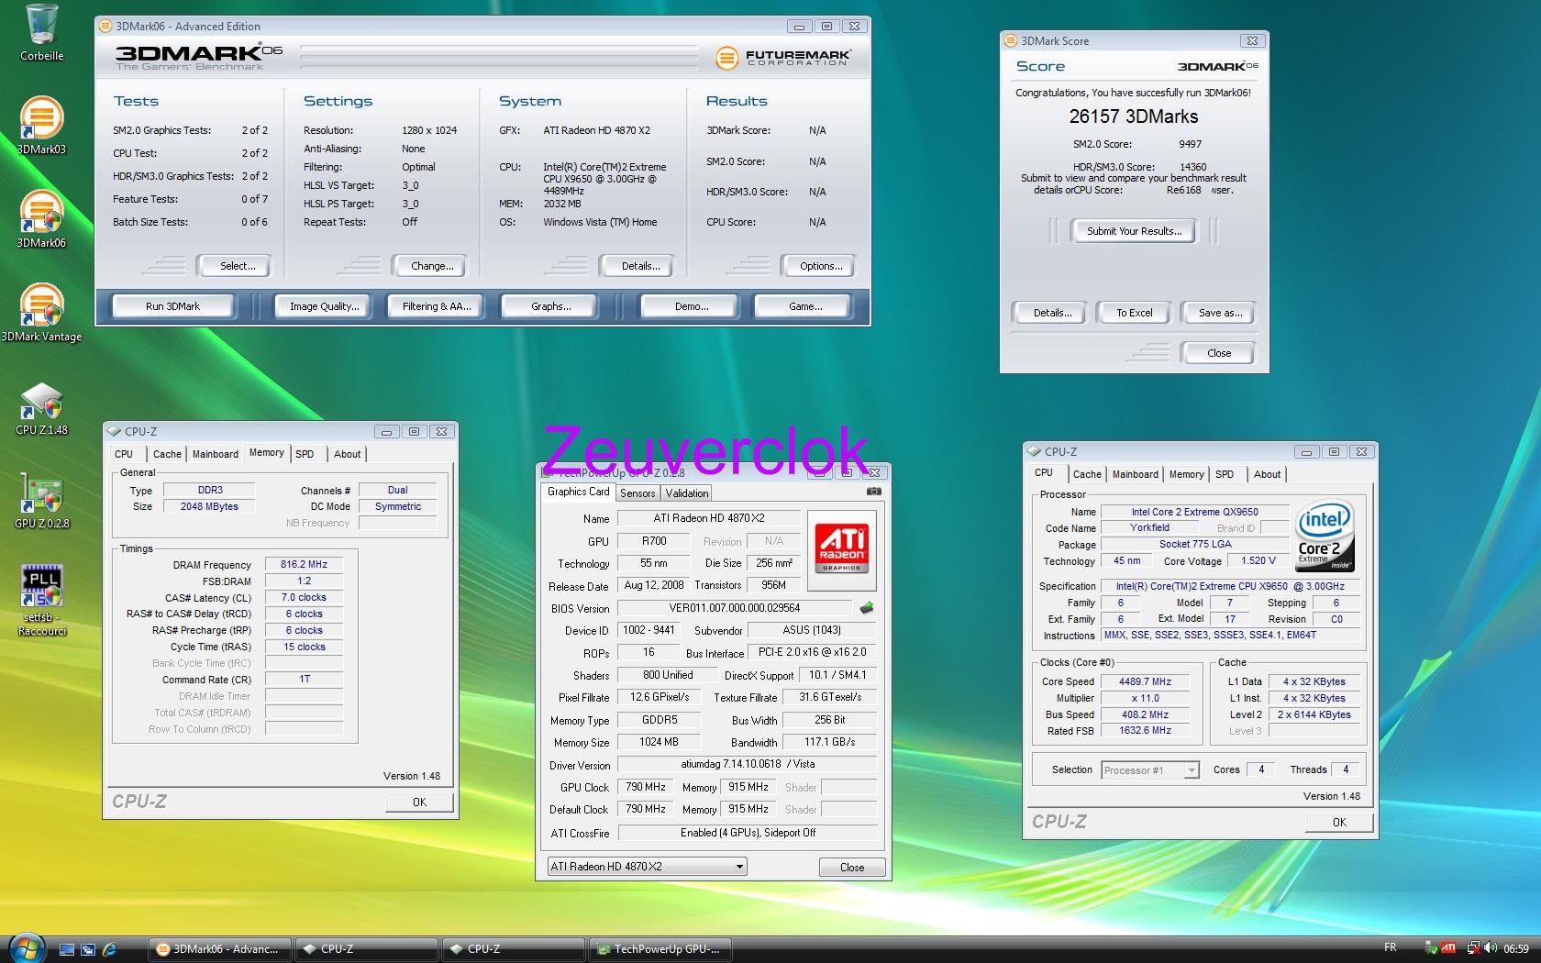
Task: Click the DRAM Frequency 816.2 MHz field
Action: tap(304, 565)
